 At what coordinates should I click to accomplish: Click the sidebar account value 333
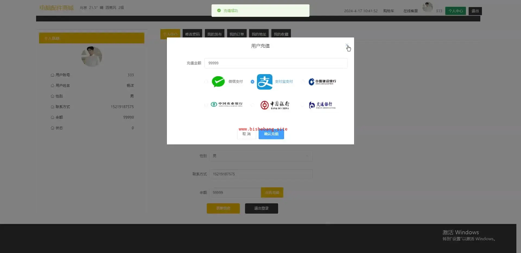(x=131, y=75)
